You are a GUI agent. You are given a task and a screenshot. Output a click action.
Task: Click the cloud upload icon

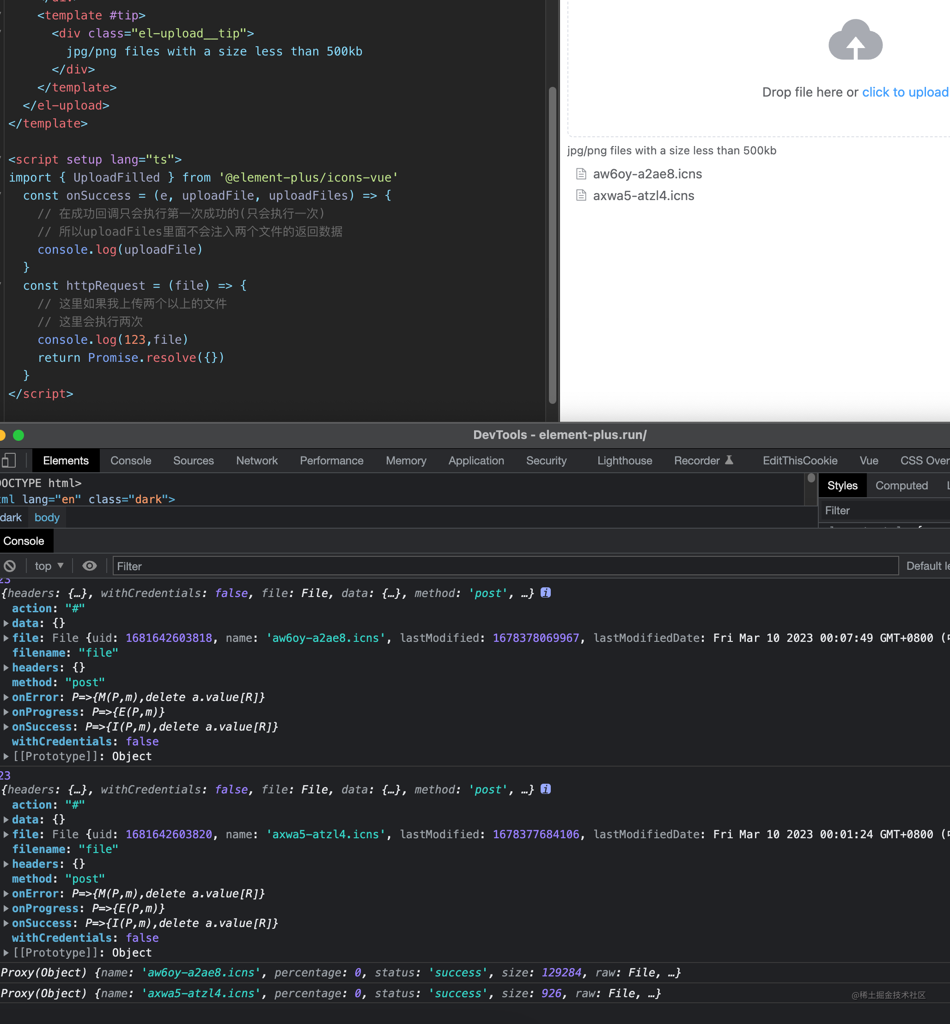855,41
